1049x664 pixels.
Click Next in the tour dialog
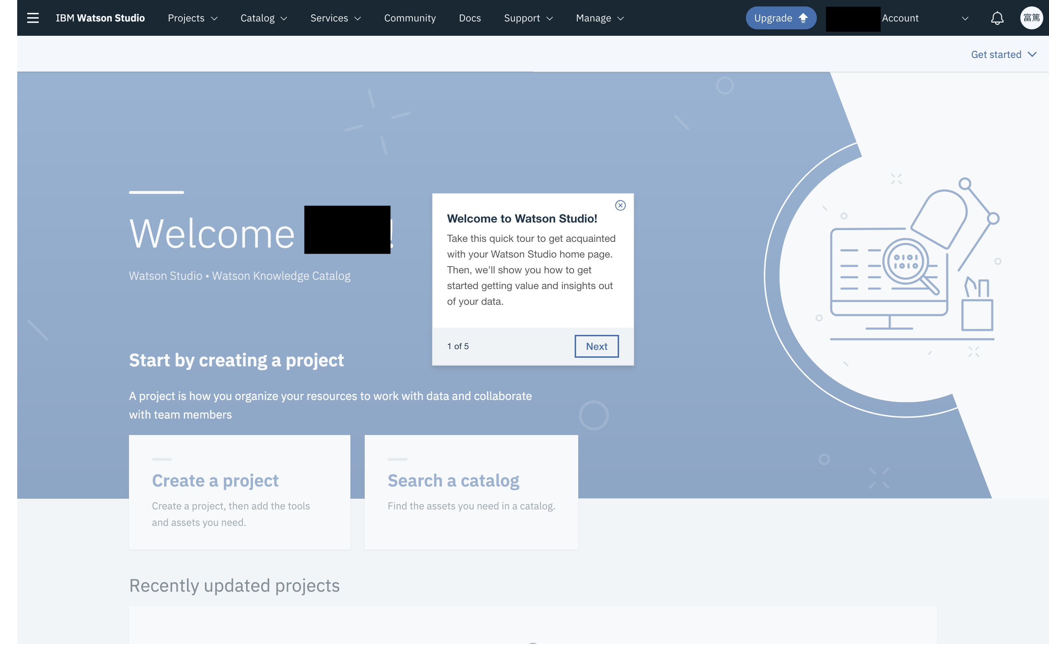coord(597,346)
